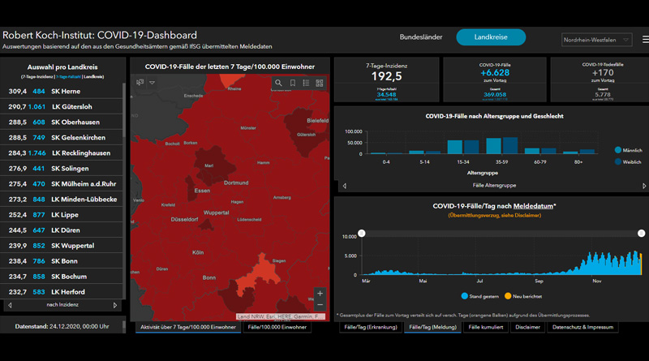Switch to the Bundesländer view
Screen dimensions: 649x361
pos(421,37)
